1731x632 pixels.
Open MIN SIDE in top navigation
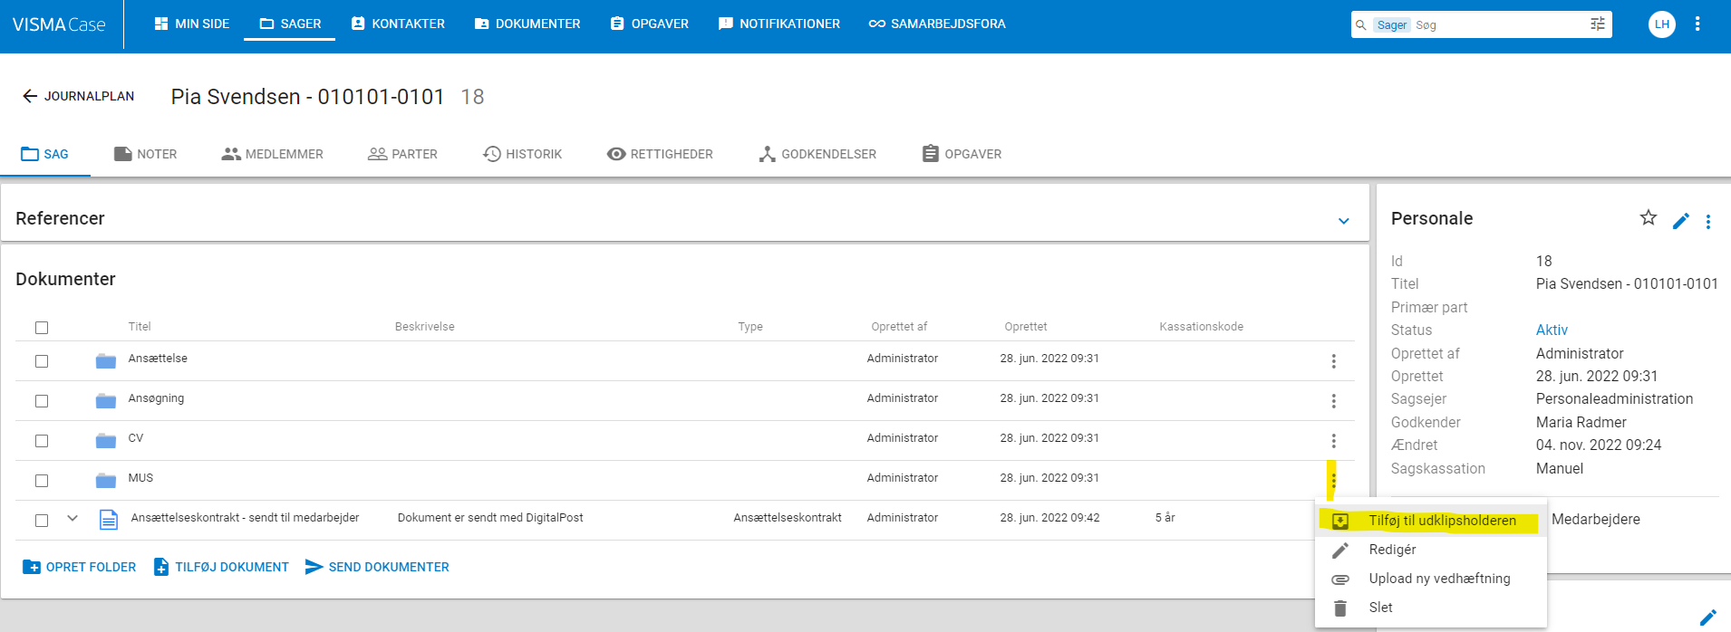[191, 24]
